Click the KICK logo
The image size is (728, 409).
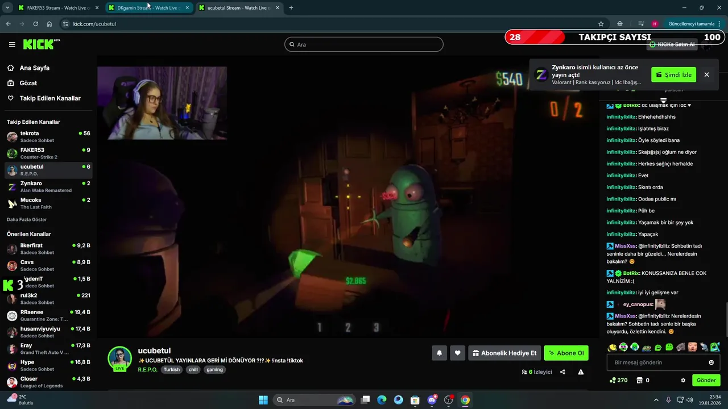point(42,44)
